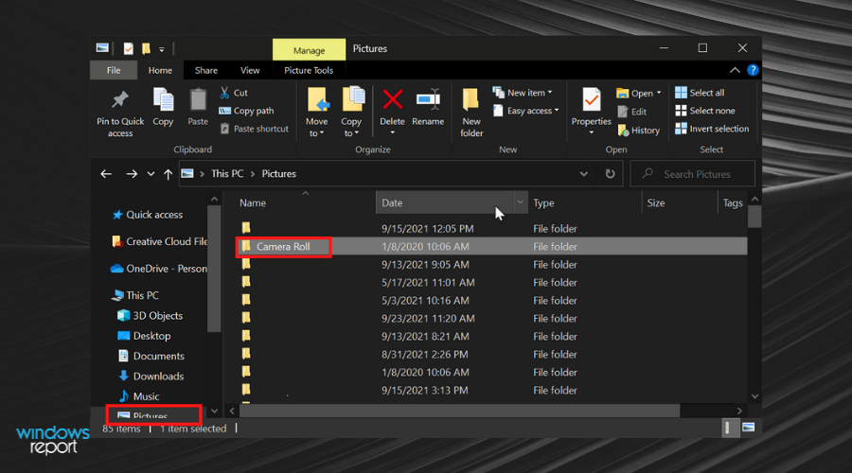Screen dimensions: 852x473
Task: Select OneDrive - Personal in sidebar
Action: click(x=159, y=269)
